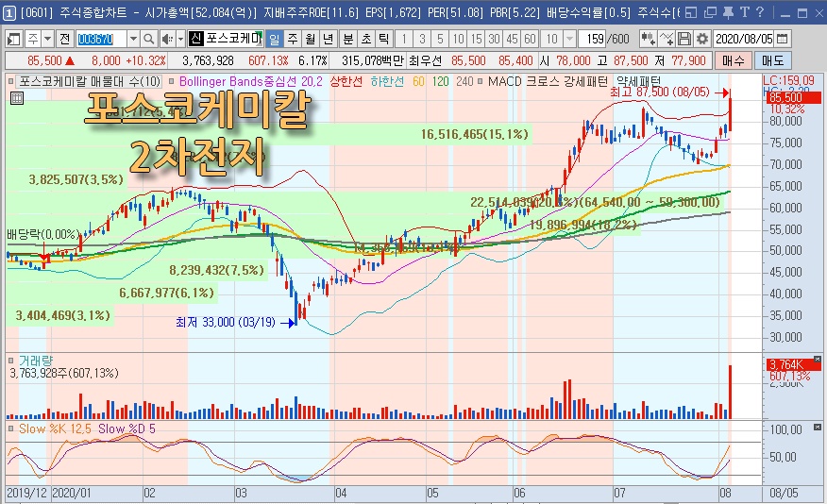This screenshot has width=827, height=504.
Task: Toggle the 포스코케미칼 price indicator marker
Action: point(10,82)
